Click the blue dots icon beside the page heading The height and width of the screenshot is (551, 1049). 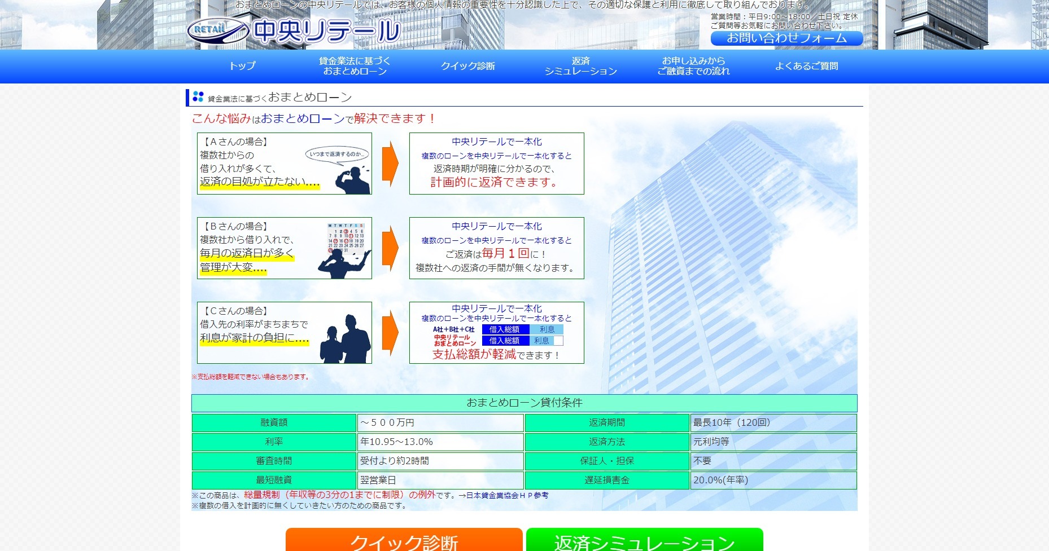point(198,96)
